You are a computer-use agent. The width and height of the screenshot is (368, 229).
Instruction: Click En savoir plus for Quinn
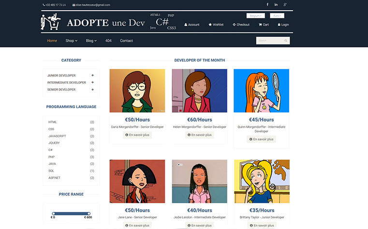(262, 139)
